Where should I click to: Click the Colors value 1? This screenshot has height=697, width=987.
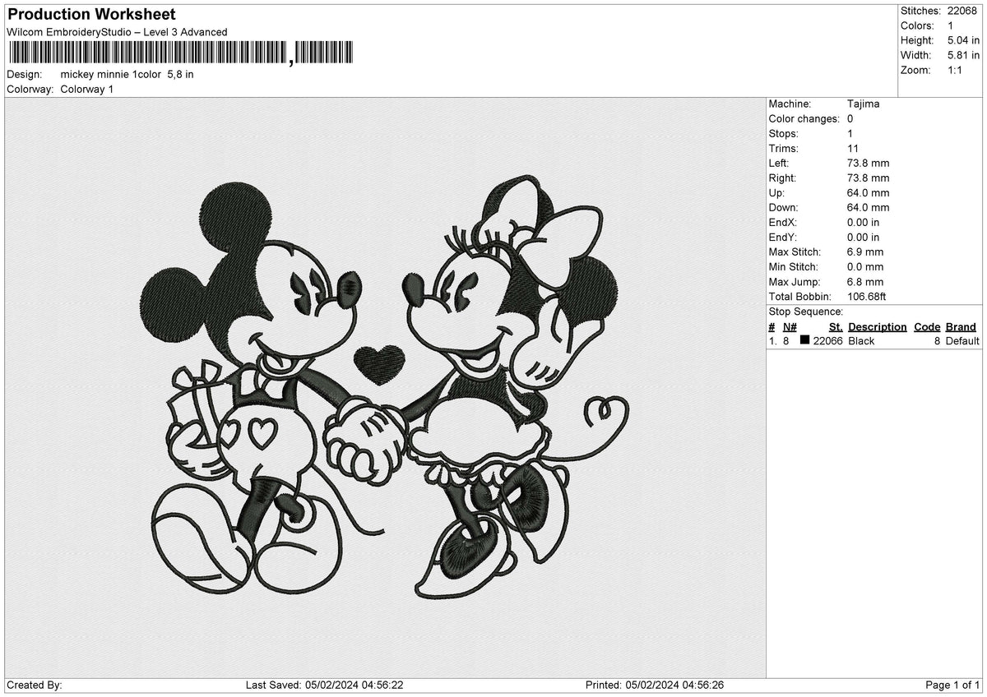[x=951, y=25]
